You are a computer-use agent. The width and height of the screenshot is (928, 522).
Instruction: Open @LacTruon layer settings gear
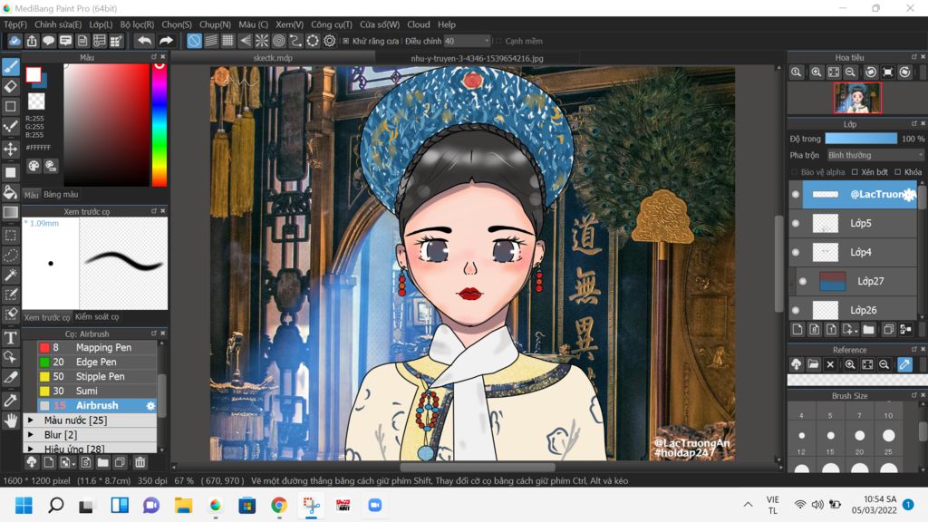(x=910, y=195)
